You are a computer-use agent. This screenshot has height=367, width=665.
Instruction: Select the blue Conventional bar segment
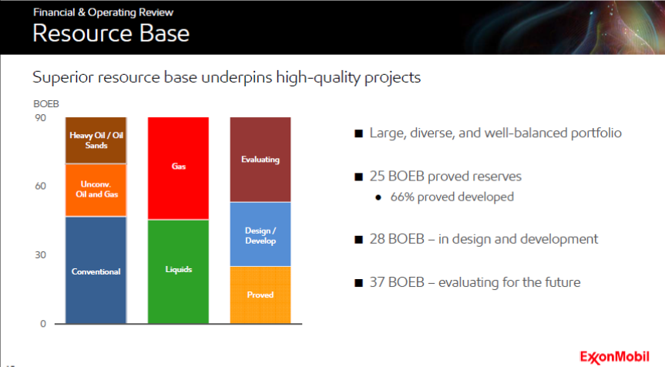(x=96, y=271)
